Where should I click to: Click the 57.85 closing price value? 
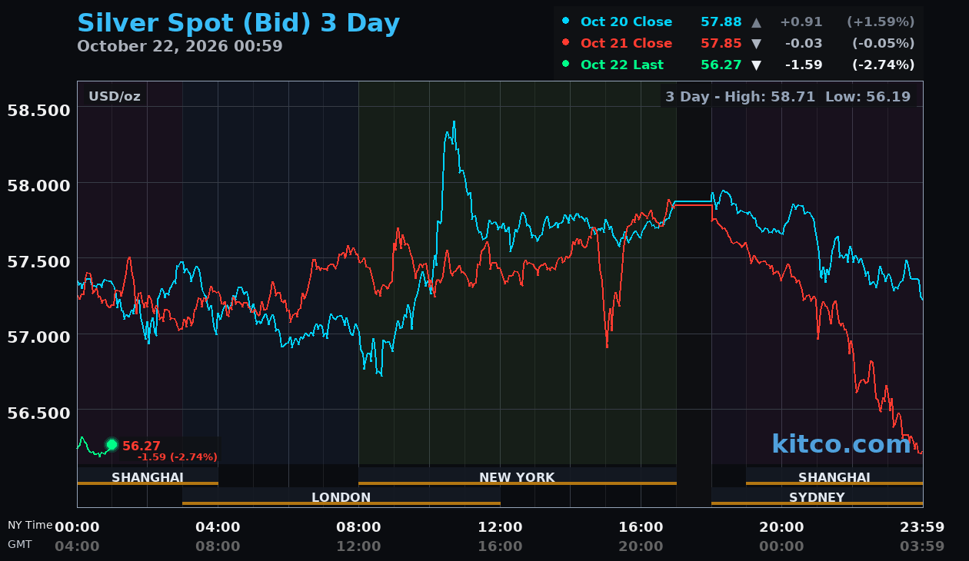tap(721, 44)
